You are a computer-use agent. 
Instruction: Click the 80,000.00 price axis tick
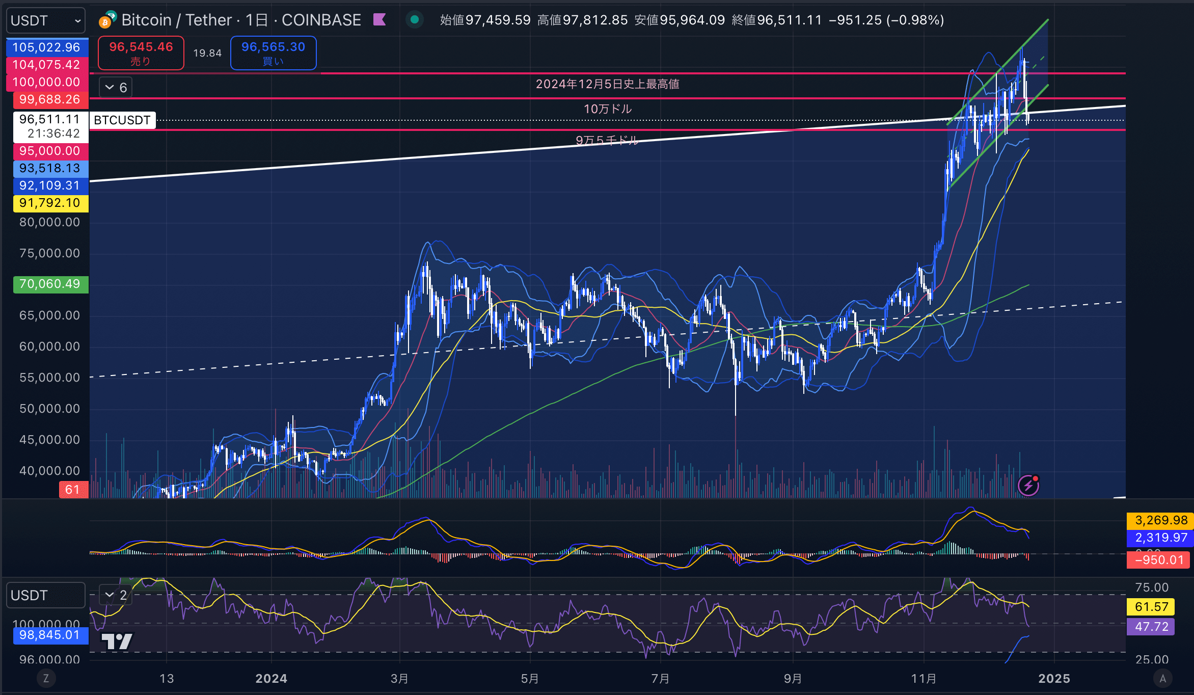point(50,222)
